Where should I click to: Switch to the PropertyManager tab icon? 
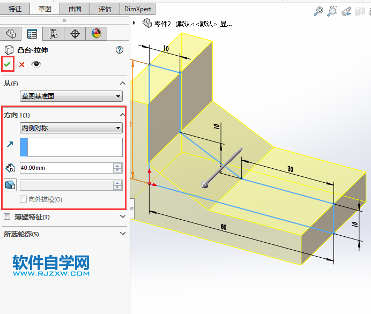tap(32, 34)
